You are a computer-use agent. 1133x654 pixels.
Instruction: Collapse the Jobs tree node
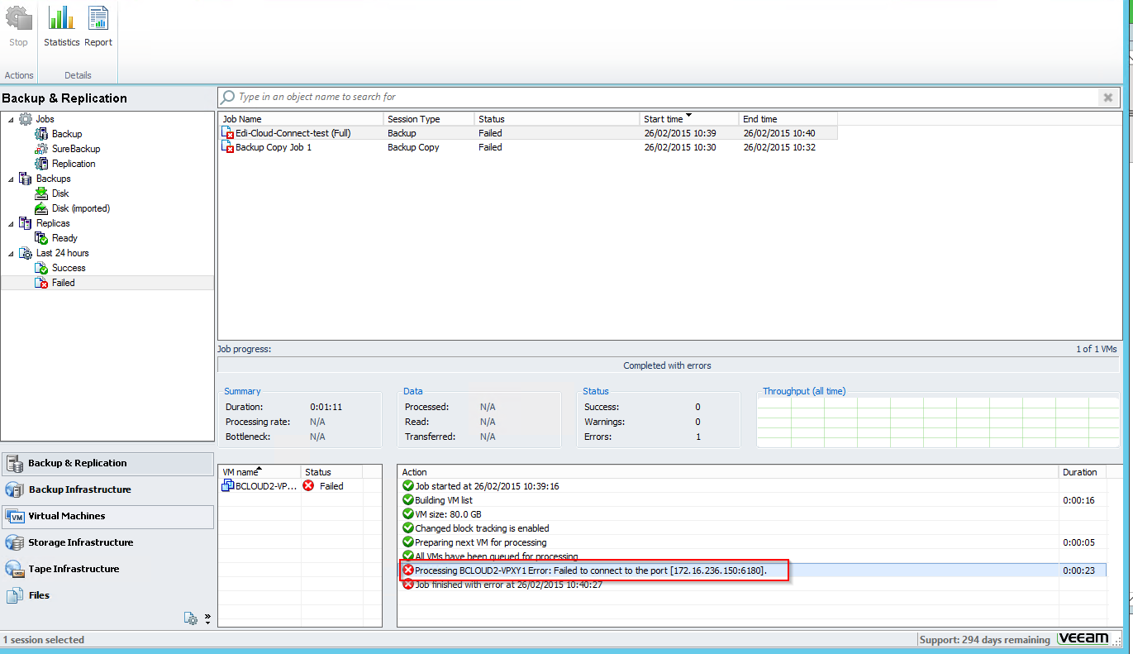[x=11, y=119]
